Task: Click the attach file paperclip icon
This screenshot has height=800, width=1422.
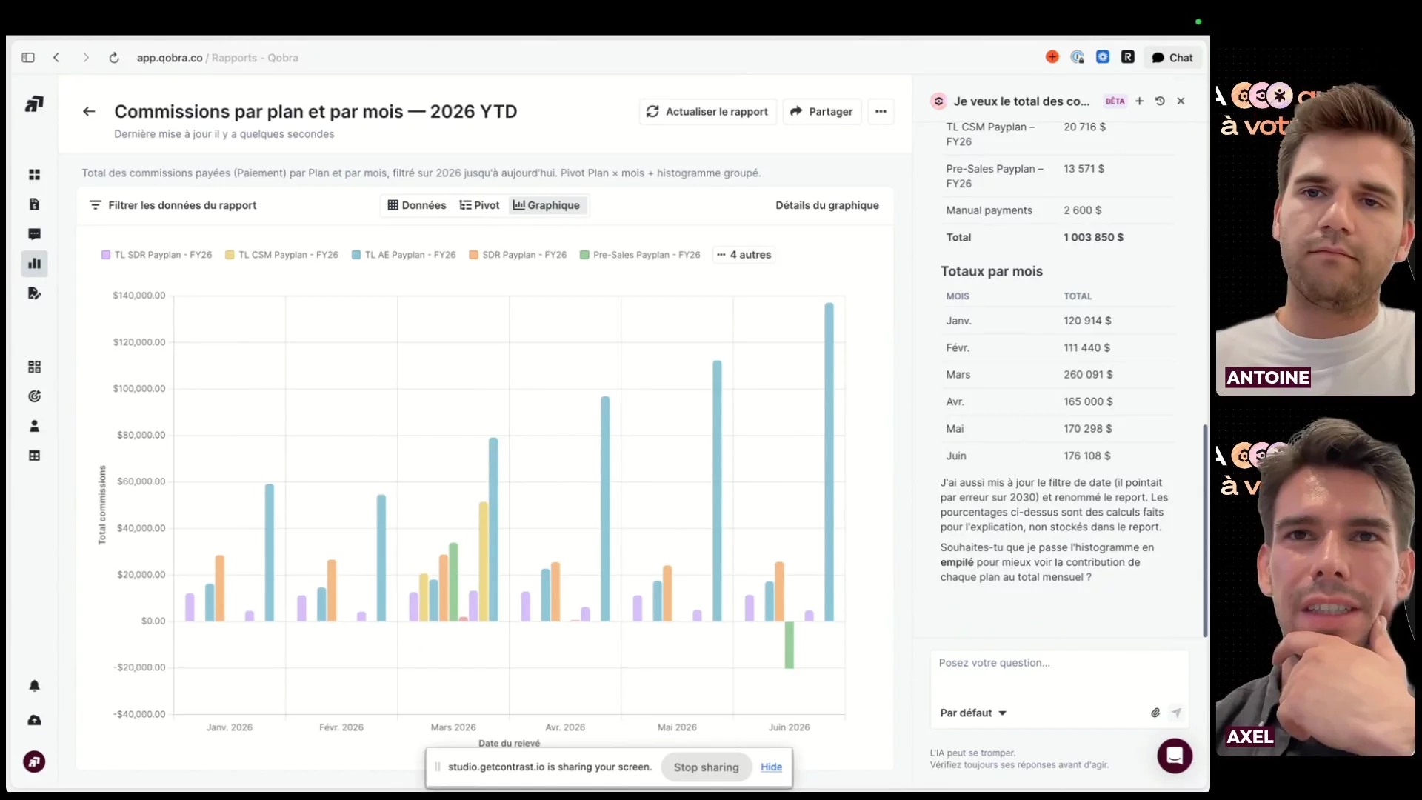Action: (1155, 713)
